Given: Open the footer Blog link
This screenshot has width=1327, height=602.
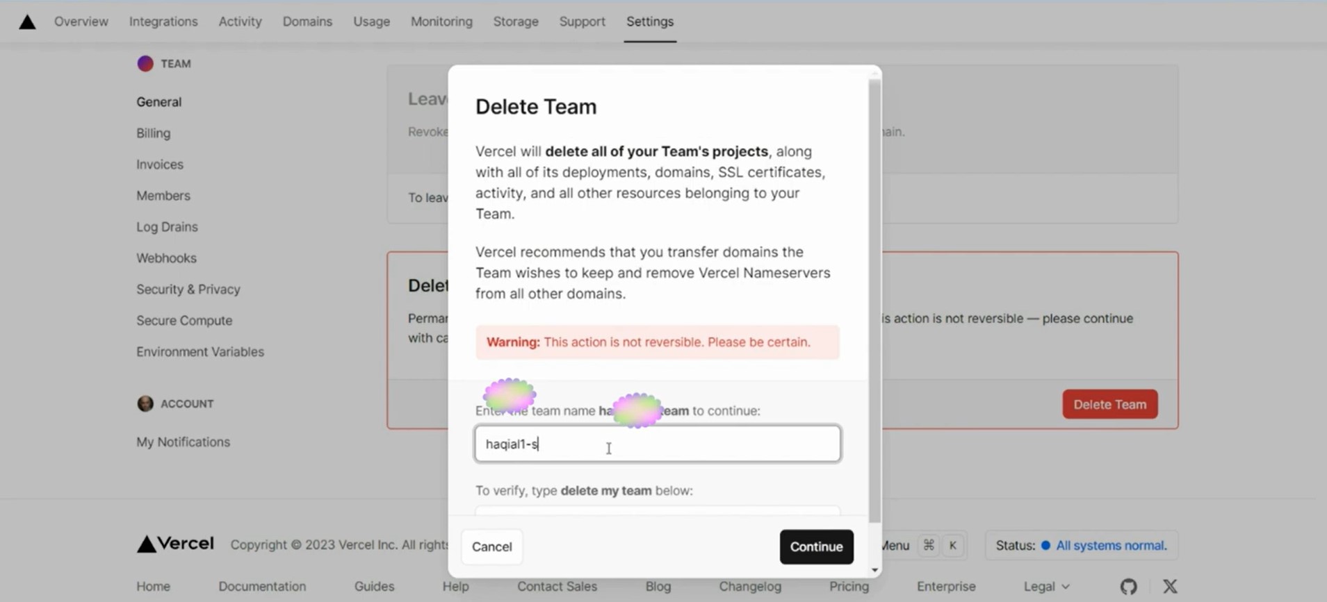Looking at the screenshot, I should [658, 587].
